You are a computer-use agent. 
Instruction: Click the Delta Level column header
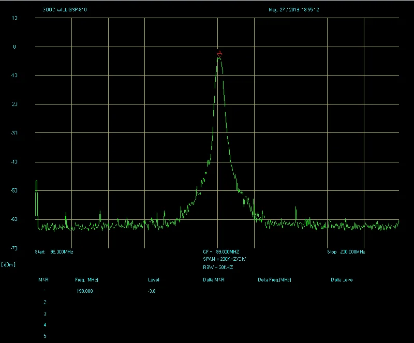pos(342,280)
